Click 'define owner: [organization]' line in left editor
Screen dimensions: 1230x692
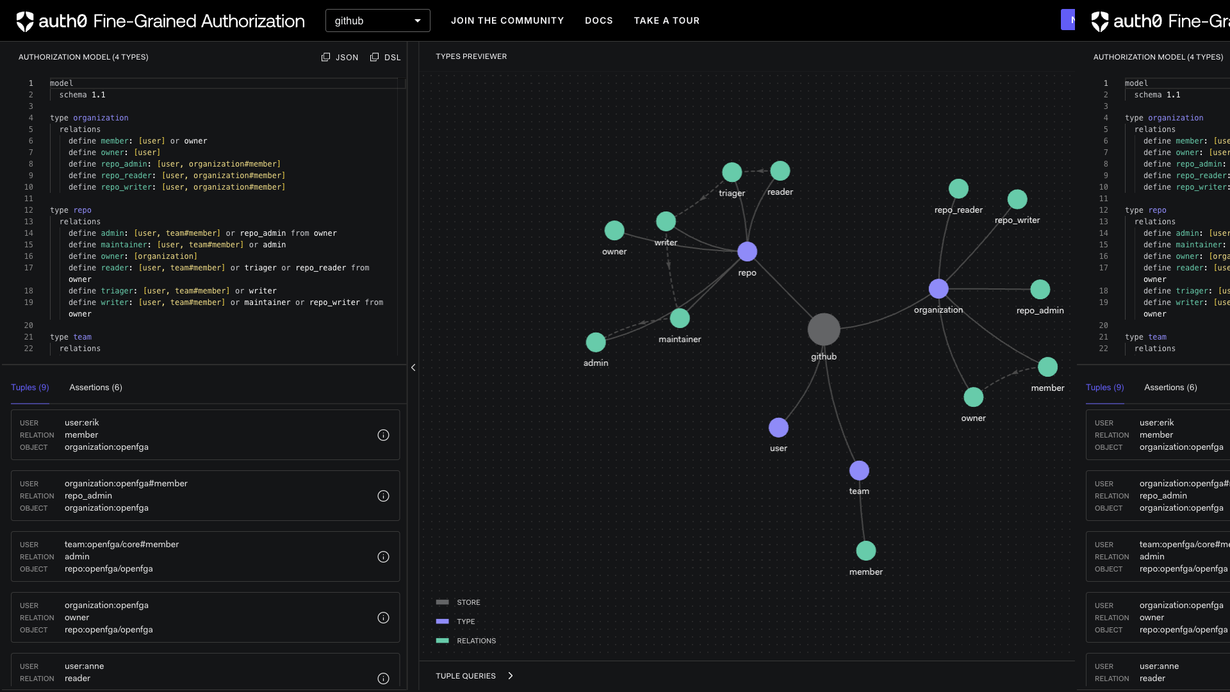tap(133, 256)
